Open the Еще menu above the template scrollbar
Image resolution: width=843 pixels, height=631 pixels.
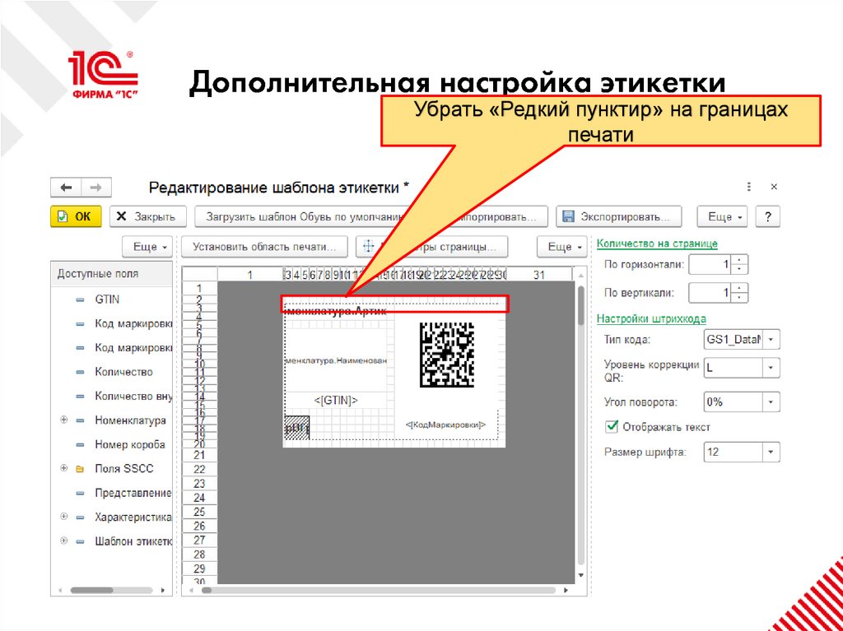tap(561, 247)
